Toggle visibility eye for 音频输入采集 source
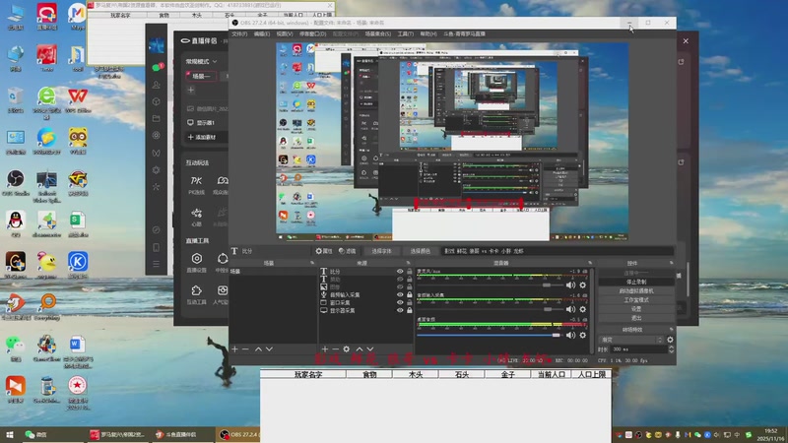Viewport: 788px width, 443px height. pos(400,294)
